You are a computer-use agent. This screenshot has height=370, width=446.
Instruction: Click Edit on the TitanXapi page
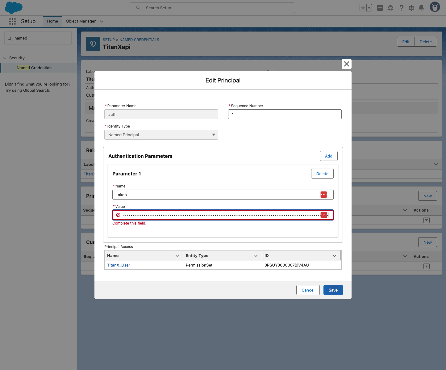click(406, 42)
